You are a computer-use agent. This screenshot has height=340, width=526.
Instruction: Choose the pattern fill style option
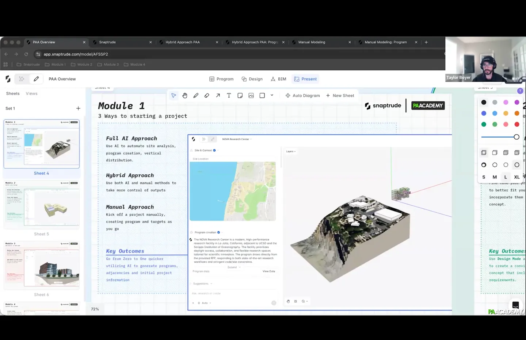pos(517,152)
